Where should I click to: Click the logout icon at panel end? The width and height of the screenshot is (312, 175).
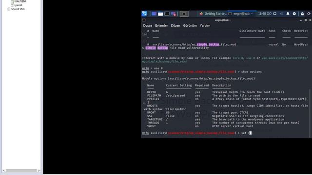click(309, 14)
